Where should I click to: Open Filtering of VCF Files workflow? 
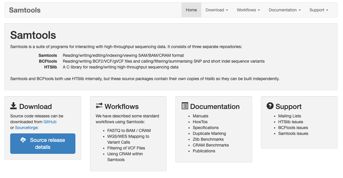[x=126, y=148]
